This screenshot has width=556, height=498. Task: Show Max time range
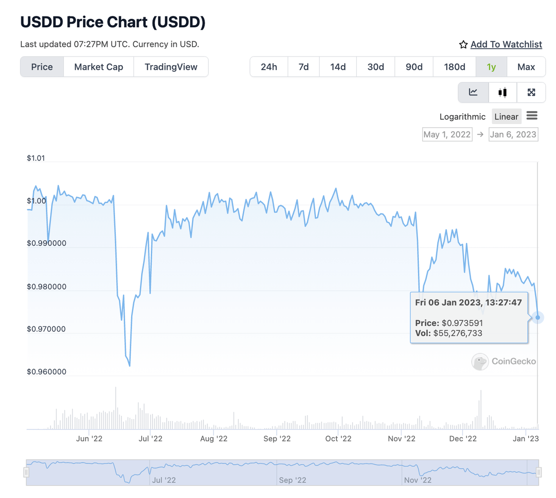pyautogui.click(x=526, y=67)
